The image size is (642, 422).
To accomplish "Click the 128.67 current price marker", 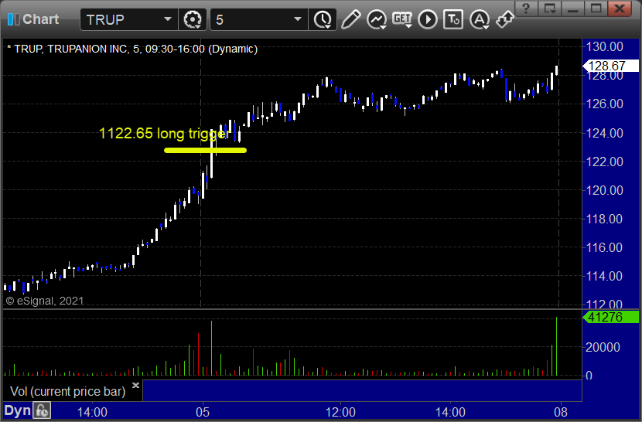I will coord(610,66).
